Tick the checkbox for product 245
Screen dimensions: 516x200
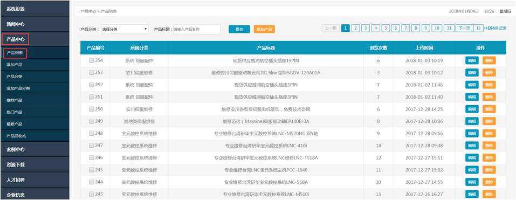click(x=92, y=170)
